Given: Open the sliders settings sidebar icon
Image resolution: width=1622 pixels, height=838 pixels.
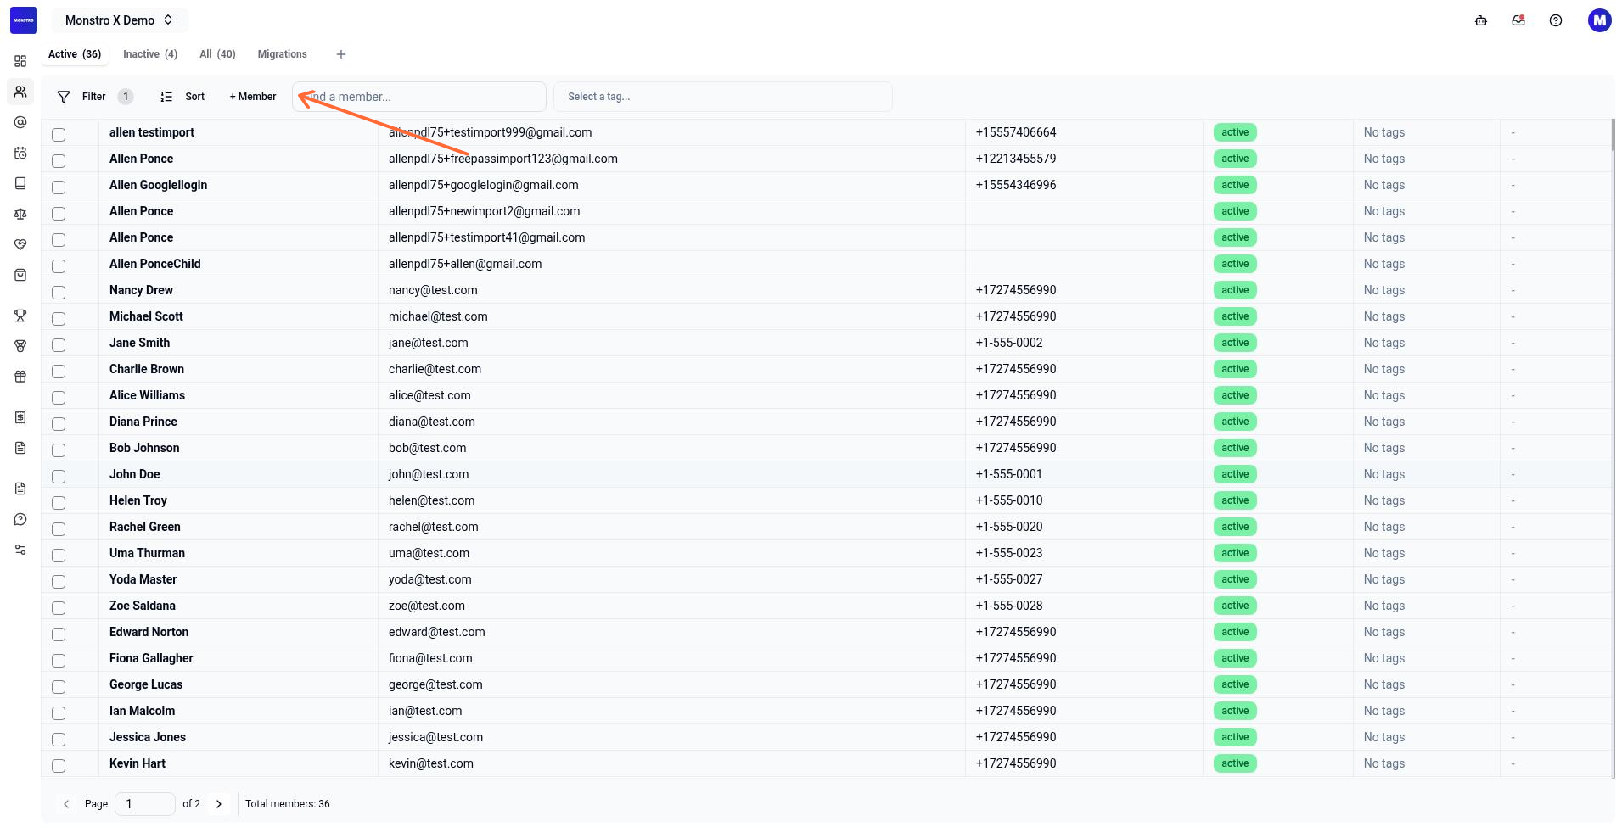Looking at the screenshot, I should [x=20, y=550].
